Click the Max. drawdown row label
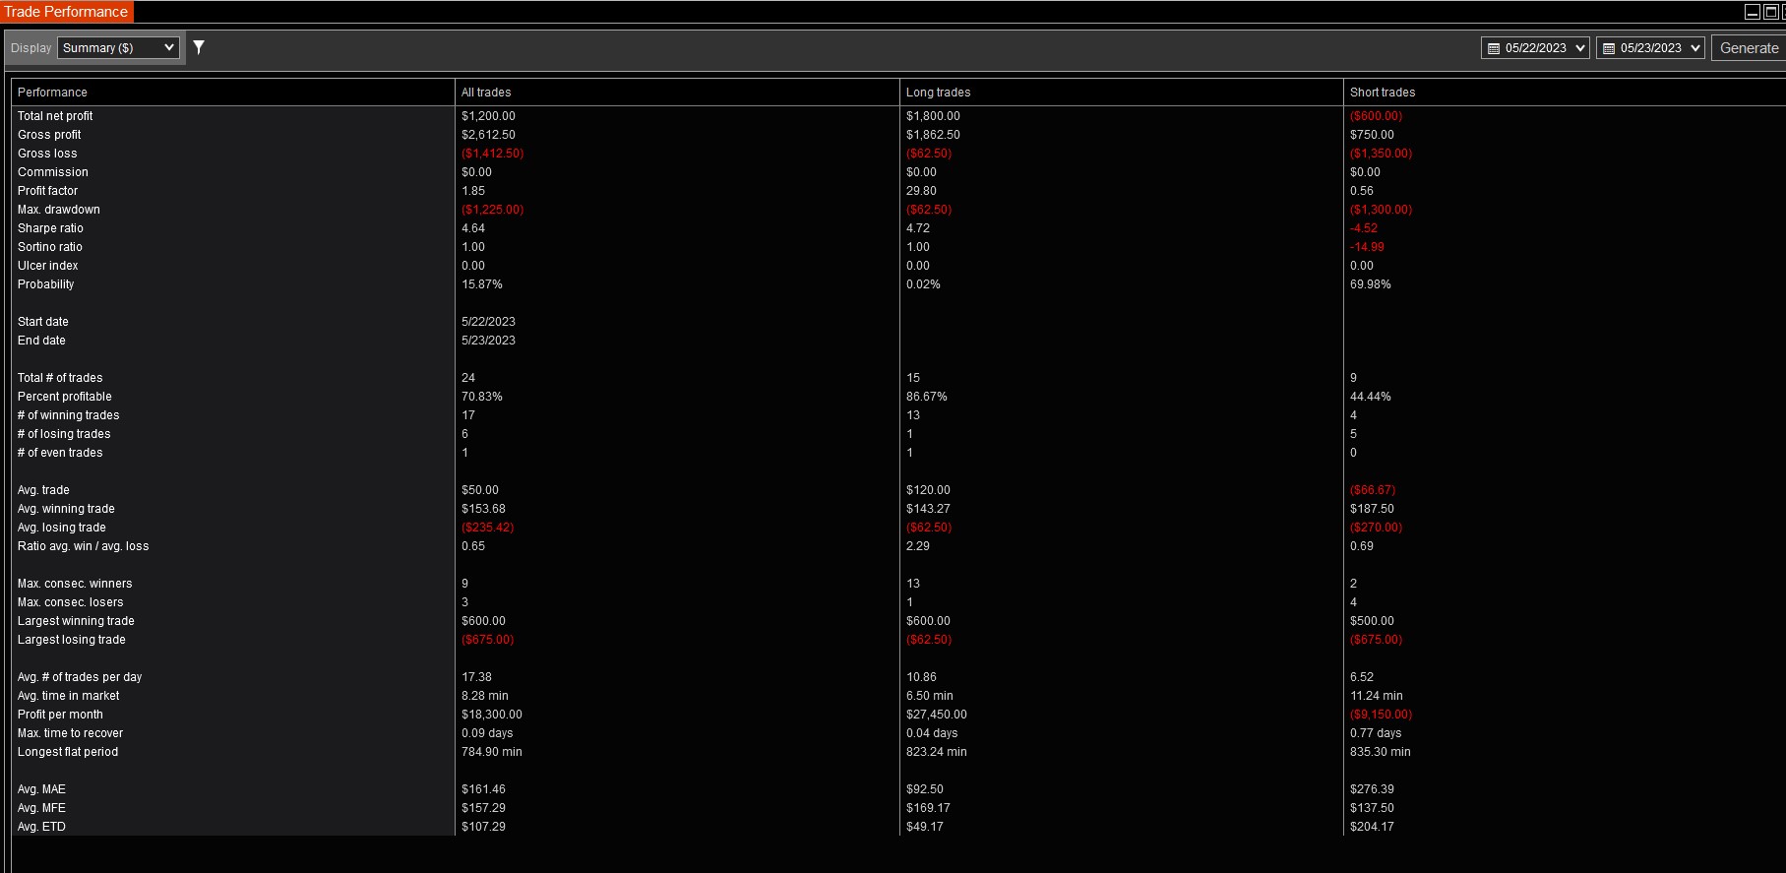 tap(59, 210)
